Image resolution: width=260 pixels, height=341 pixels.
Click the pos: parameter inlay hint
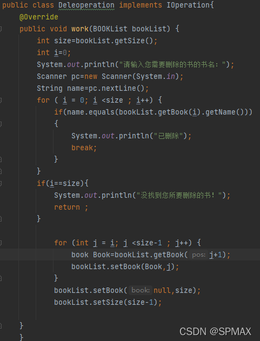(198, 255)
